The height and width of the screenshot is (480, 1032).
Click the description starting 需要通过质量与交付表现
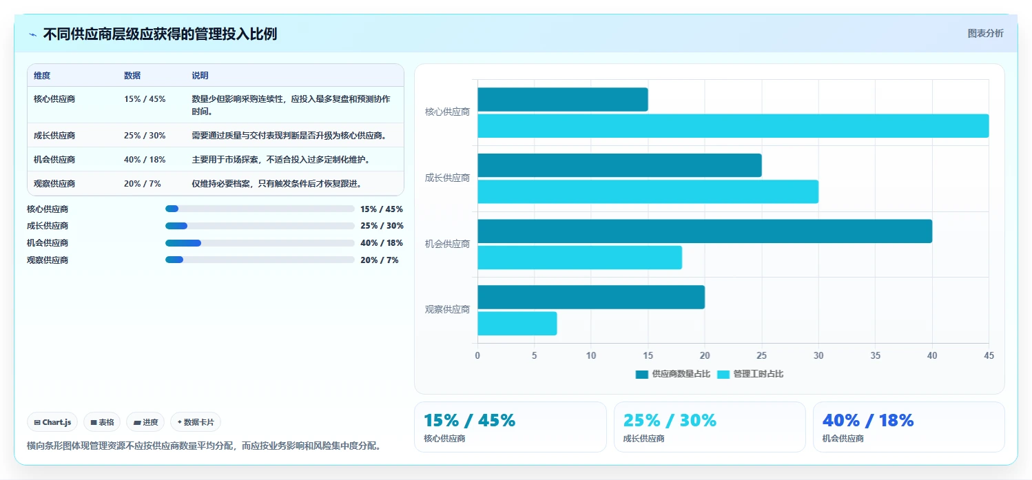289,136
